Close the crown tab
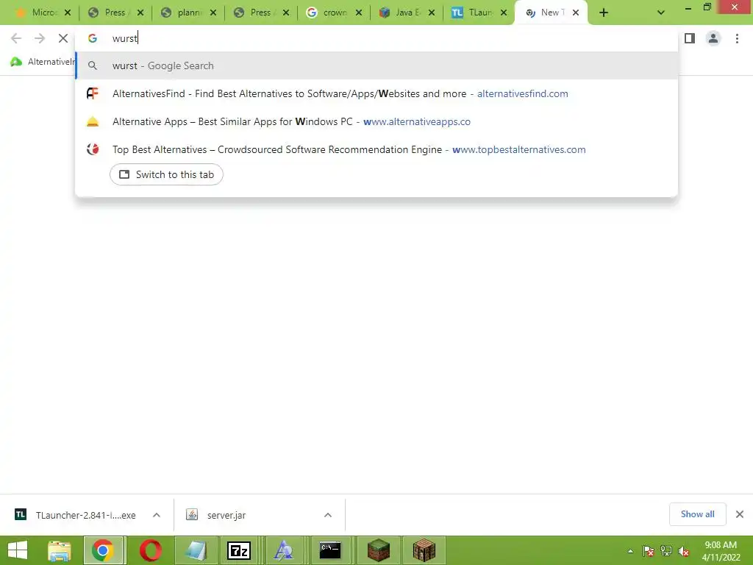This screenshot has width=753, height=565. tap(359, 13)
